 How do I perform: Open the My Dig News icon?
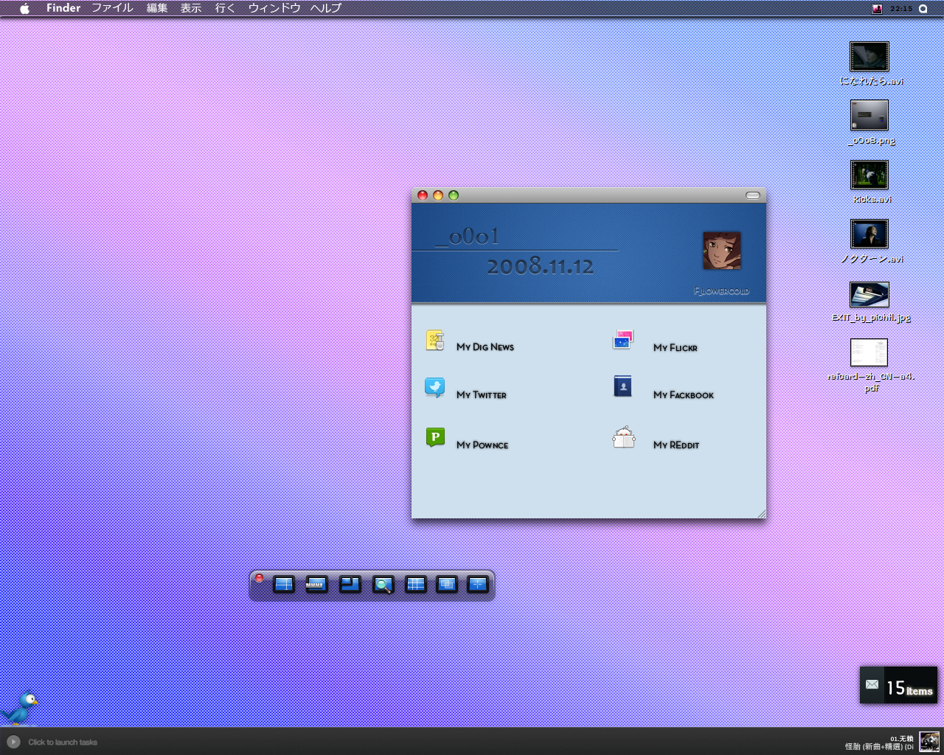click(x=435, y=341)
